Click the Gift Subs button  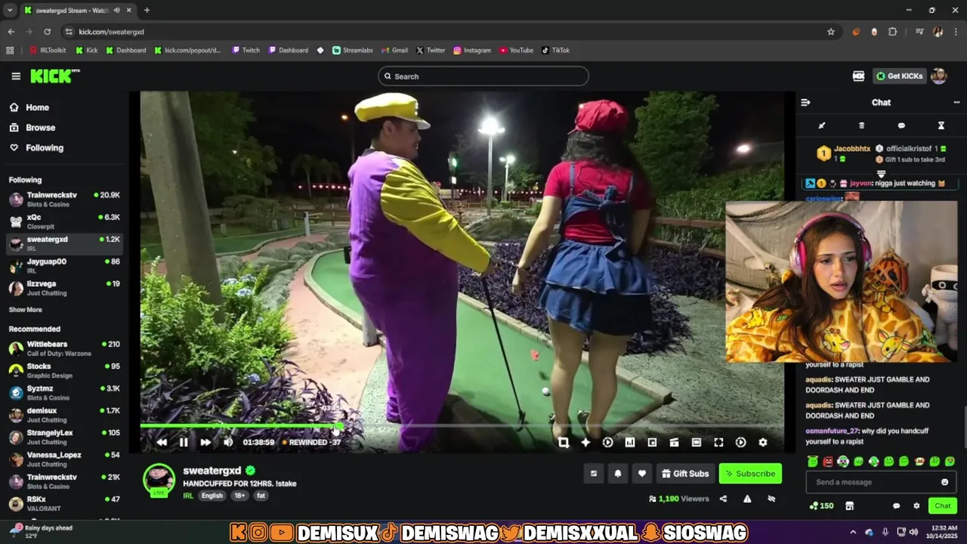click(x=685, y=474)
